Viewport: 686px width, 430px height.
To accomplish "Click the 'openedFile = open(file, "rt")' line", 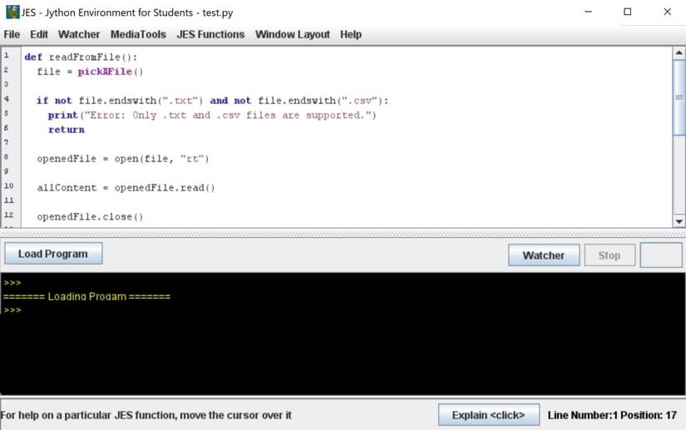I will 123,159.
